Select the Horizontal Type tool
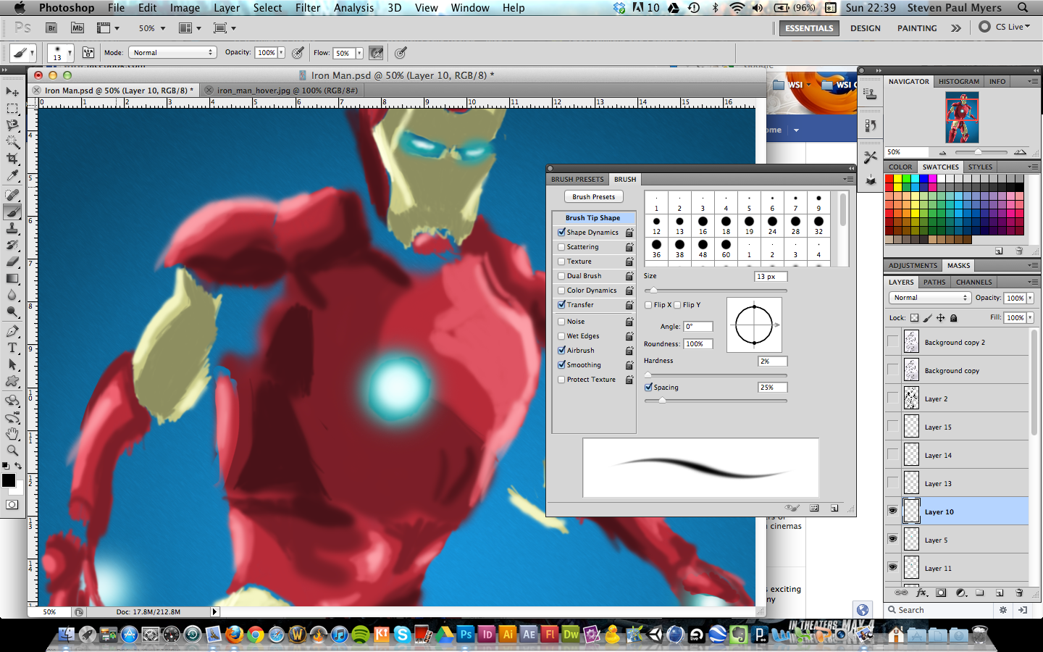This screenshot has width=1043, height=652. 12,348
